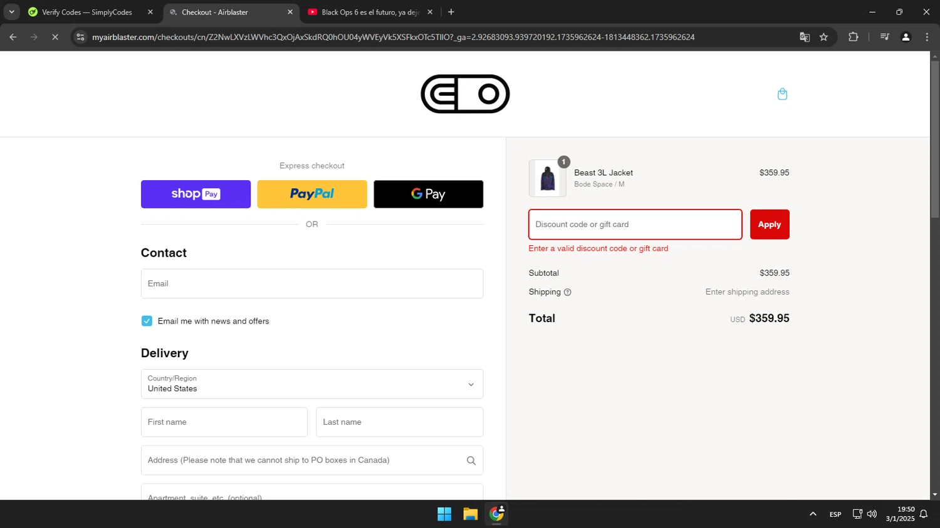Click the Beast 3L Jacket product name
This screenshot has width=940, height=528.
tap(603, 173)
